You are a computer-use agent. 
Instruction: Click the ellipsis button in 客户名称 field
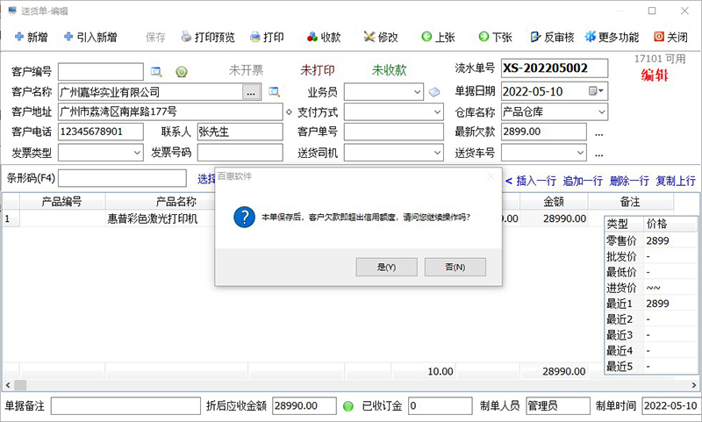tap(251, 93)
